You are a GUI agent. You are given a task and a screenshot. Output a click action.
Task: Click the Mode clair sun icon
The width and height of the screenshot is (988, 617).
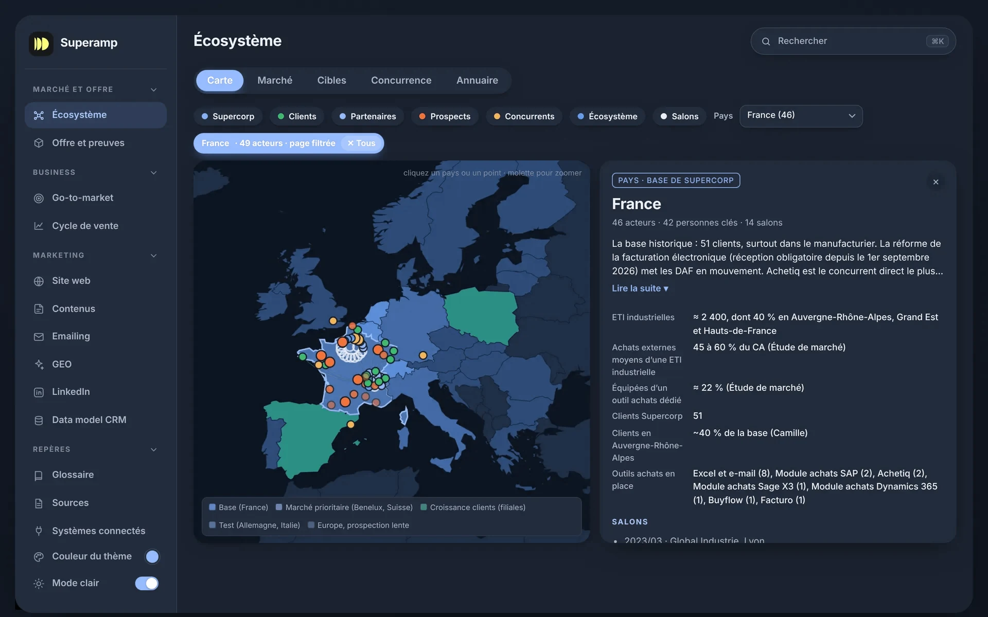[39, 584]
